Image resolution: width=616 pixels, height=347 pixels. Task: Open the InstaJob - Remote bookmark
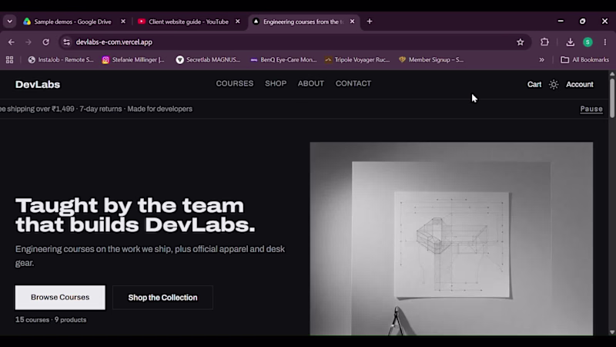(61, 60)
